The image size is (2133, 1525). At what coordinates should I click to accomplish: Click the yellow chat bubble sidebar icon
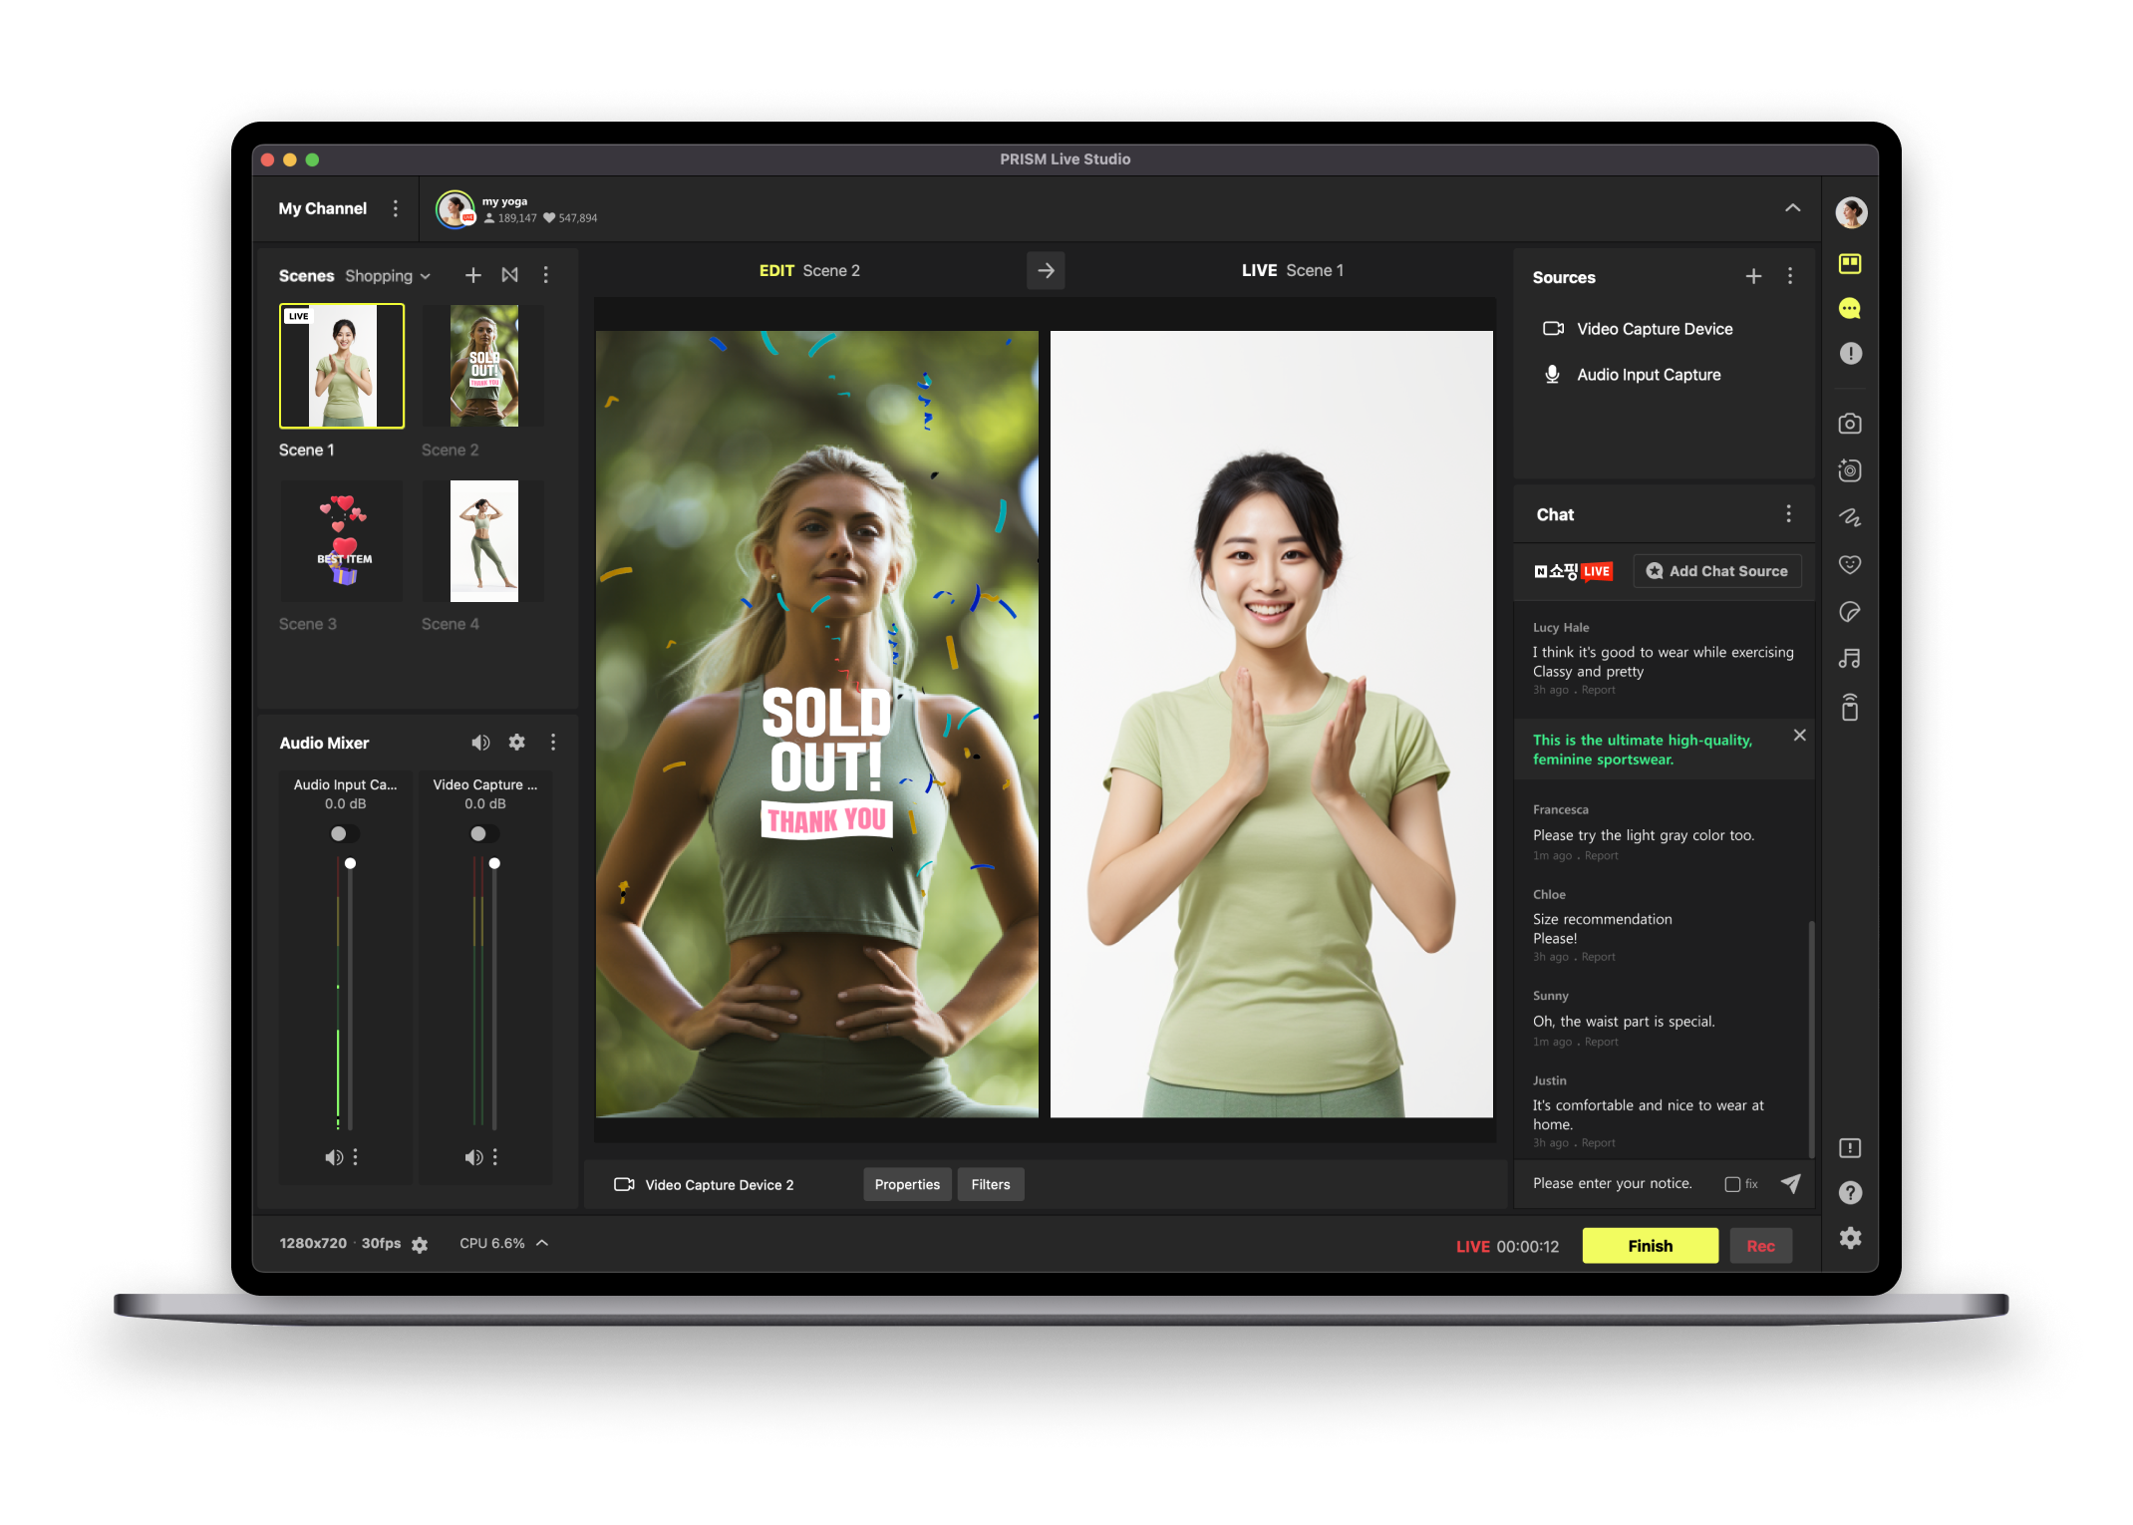pos(1850,309)
